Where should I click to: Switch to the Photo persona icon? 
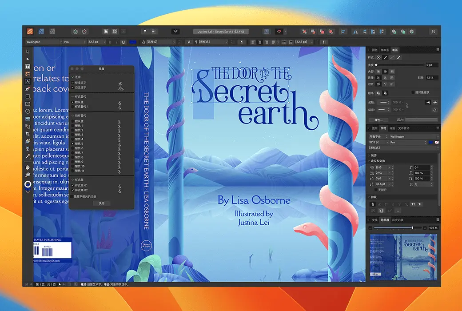[52, 31]
